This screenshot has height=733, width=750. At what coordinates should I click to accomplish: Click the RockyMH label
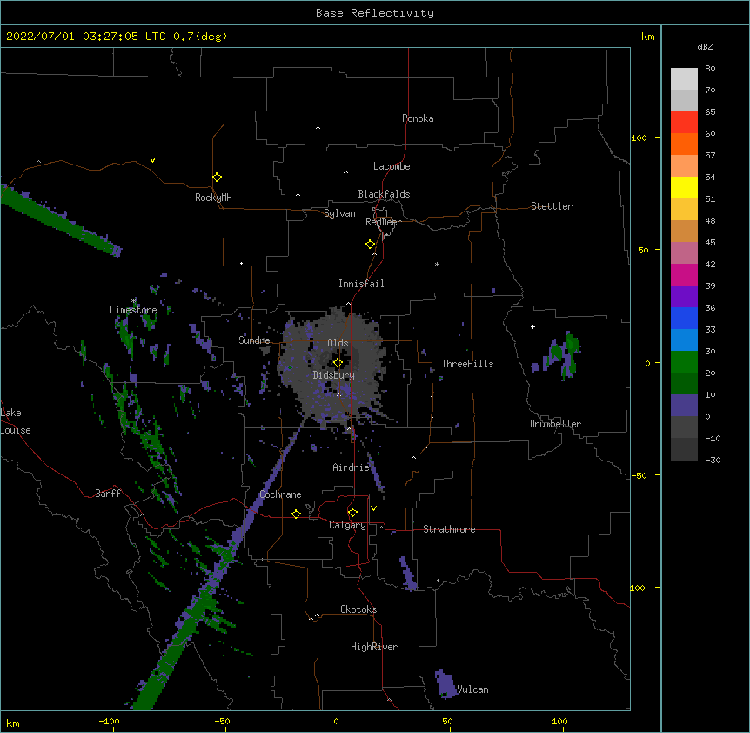click(x=213, y=198)
